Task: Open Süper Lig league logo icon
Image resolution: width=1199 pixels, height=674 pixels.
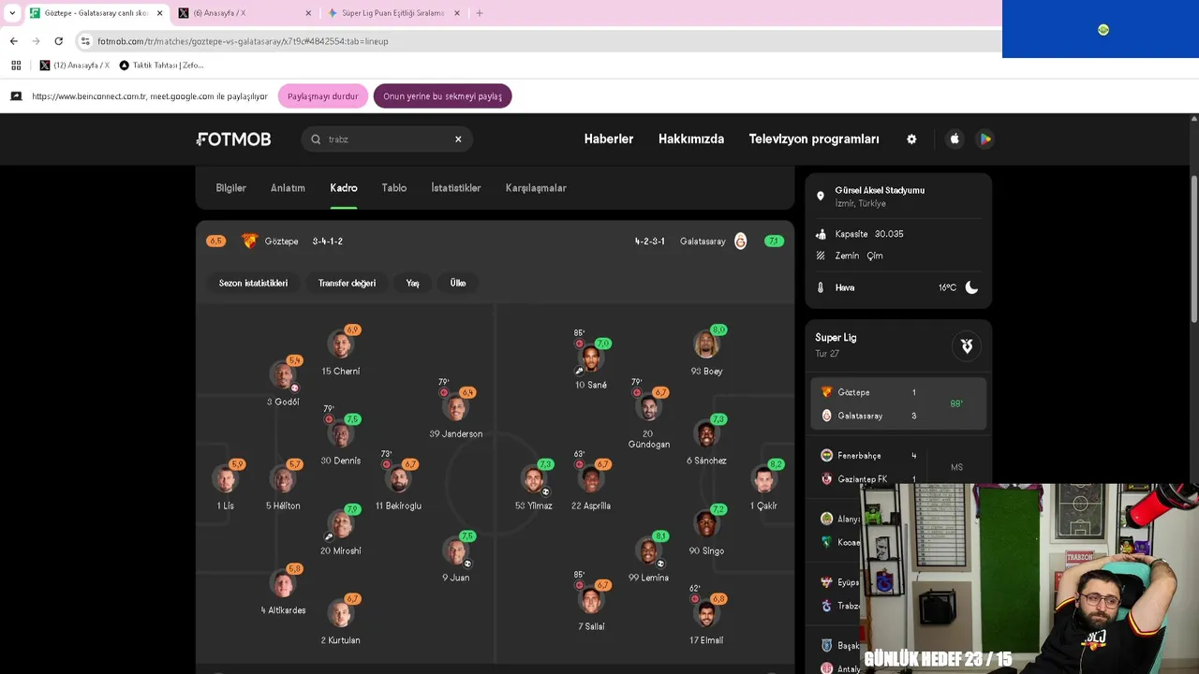Action: 967,345
